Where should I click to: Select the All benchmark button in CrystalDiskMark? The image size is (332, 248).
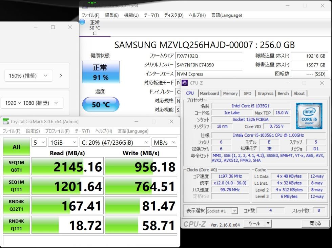16,147
